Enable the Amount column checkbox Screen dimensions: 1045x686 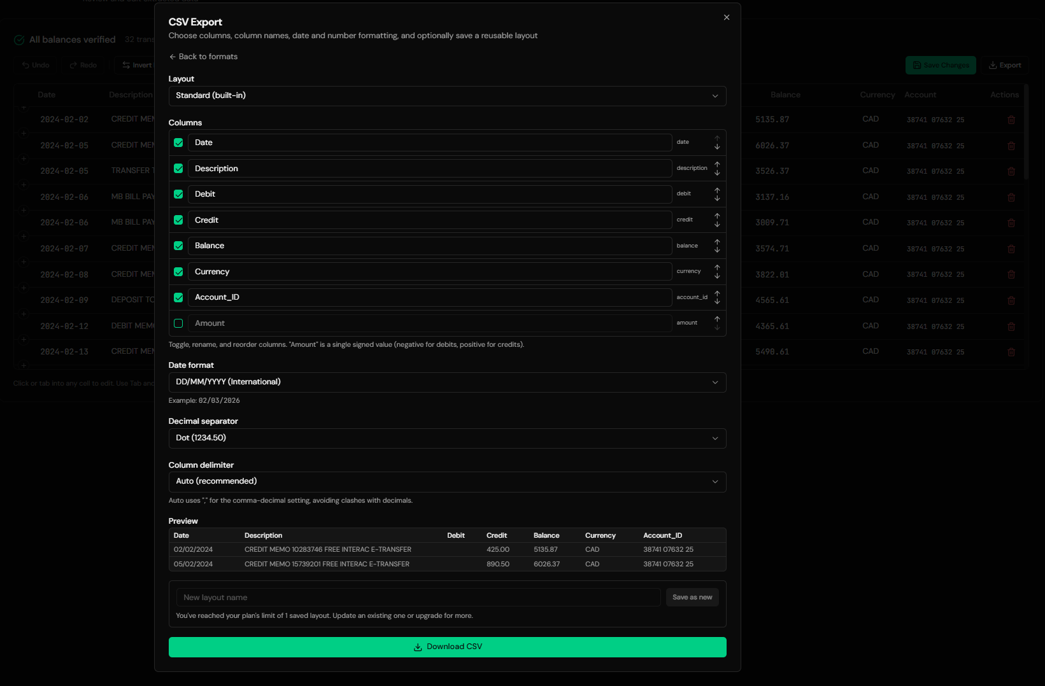tap(178, 323)
